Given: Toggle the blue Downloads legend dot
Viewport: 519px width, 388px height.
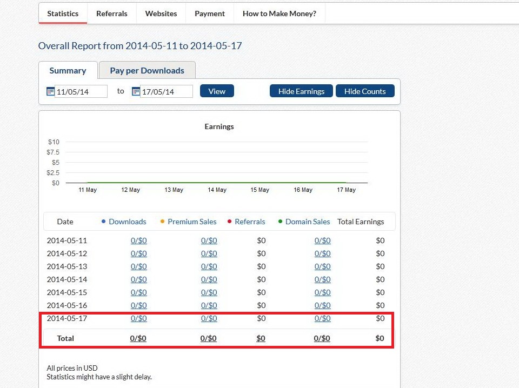Looking at the screenshot, I should click(x=103, y=222).
